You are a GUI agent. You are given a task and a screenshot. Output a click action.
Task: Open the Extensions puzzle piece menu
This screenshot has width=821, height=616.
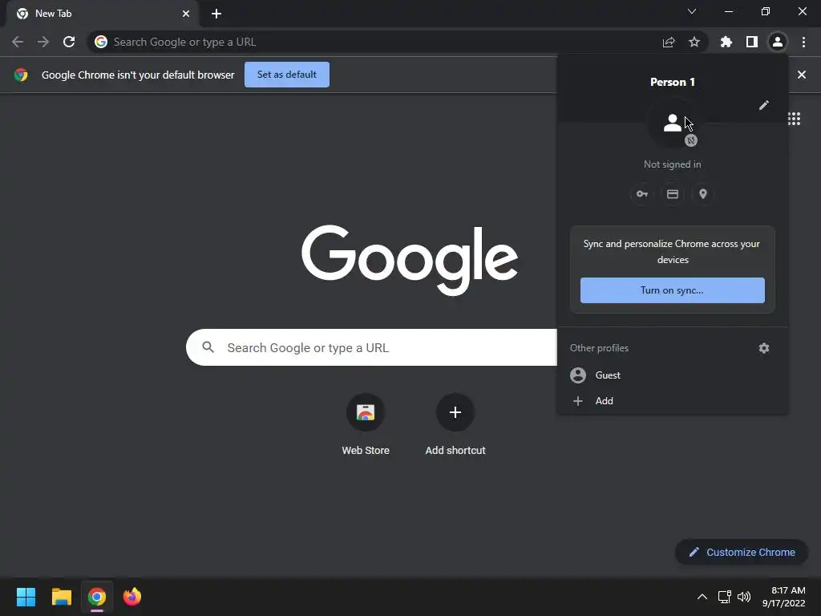pos(726,42)
